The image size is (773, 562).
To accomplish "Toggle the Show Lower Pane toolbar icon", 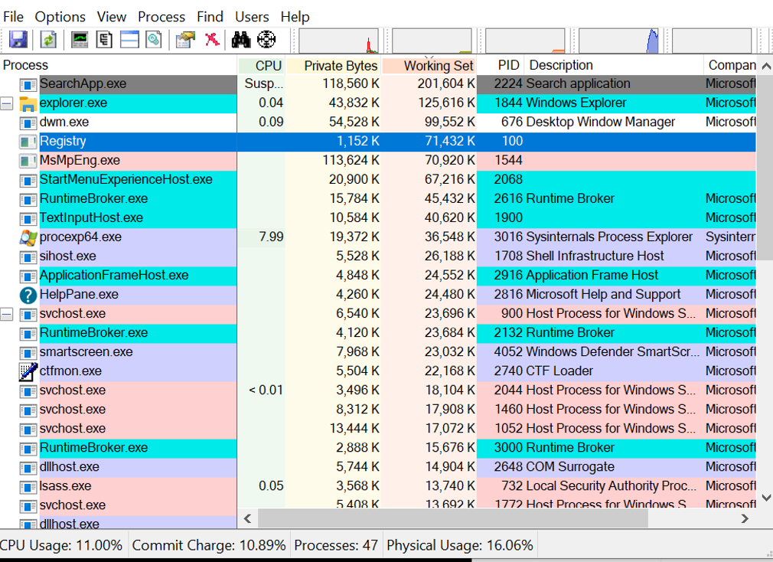I will (129, 40).
